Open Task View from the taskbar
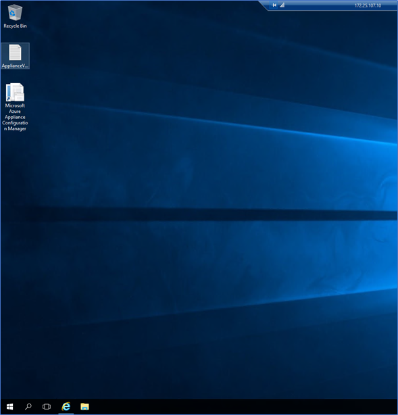This screenshot has width=398, height=415. pyautogui.click(x=47, y=406)
